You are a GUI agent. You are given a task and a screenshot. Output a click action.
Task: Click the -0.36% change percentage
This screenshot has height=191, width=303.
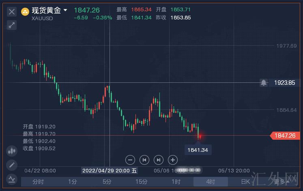click(x=102, y=18)
